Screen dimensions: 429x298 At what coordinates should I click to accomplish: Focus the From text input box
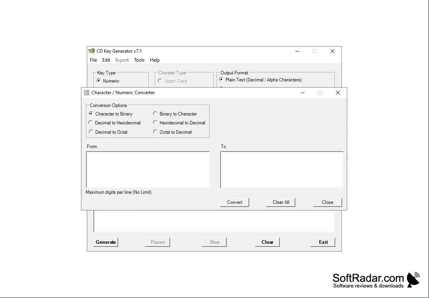pyautogui.click(x=148, y=170)
